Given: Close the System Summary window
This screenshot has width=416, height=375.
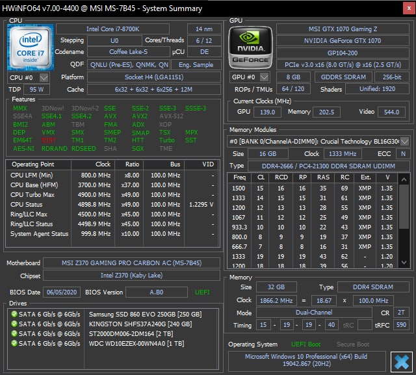Looking at the screenshot, I should pos(409,8).
